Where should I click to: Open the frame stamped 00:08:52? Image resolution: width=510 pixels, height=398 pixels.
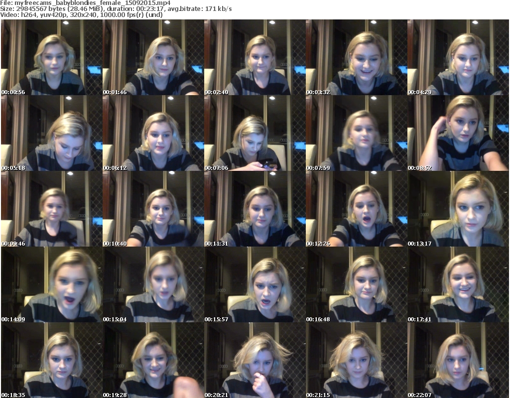(458, 133)
